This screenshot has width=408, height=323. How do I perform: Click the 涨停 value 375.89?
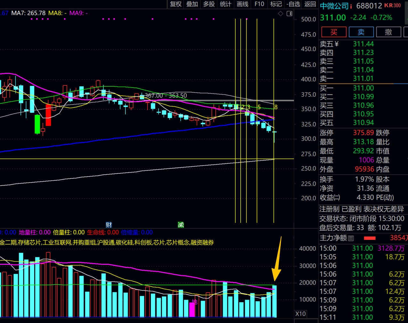tap(363, 133)
